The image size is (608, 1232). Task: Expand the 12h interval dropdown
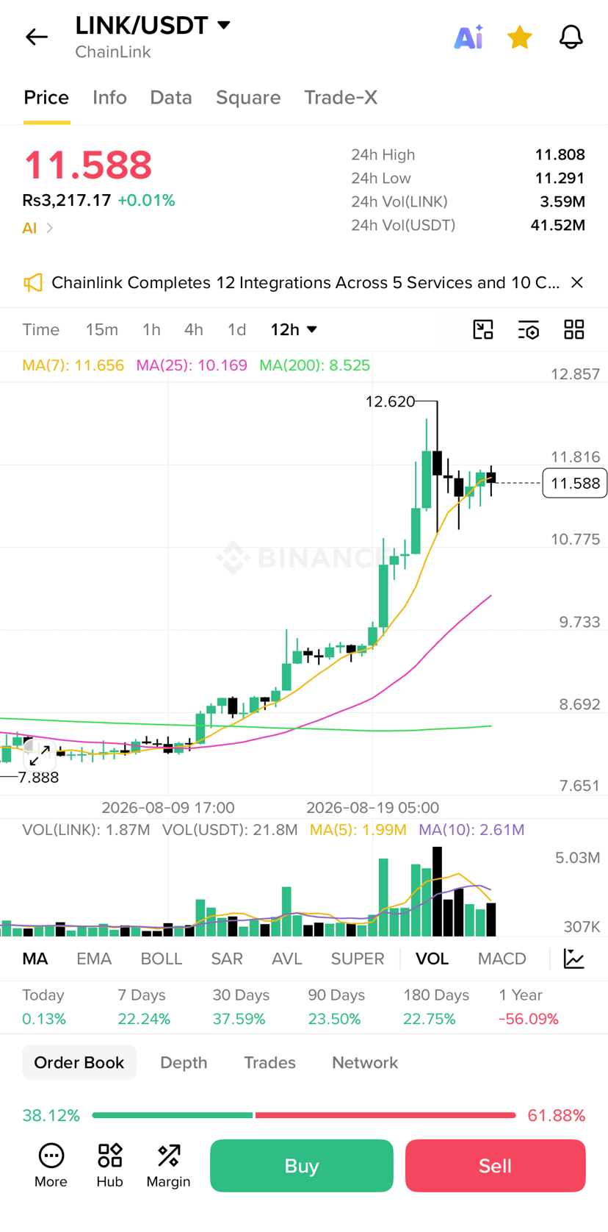[294, 329]
